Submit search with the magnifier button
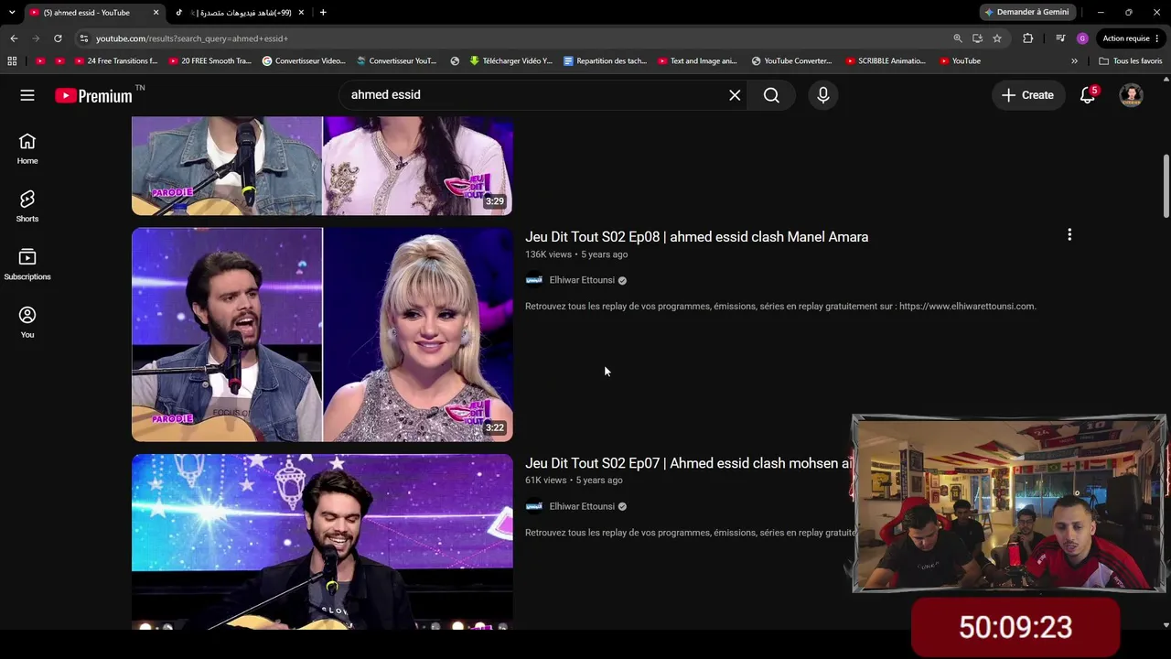1171x659 pixels. (771, 95)
